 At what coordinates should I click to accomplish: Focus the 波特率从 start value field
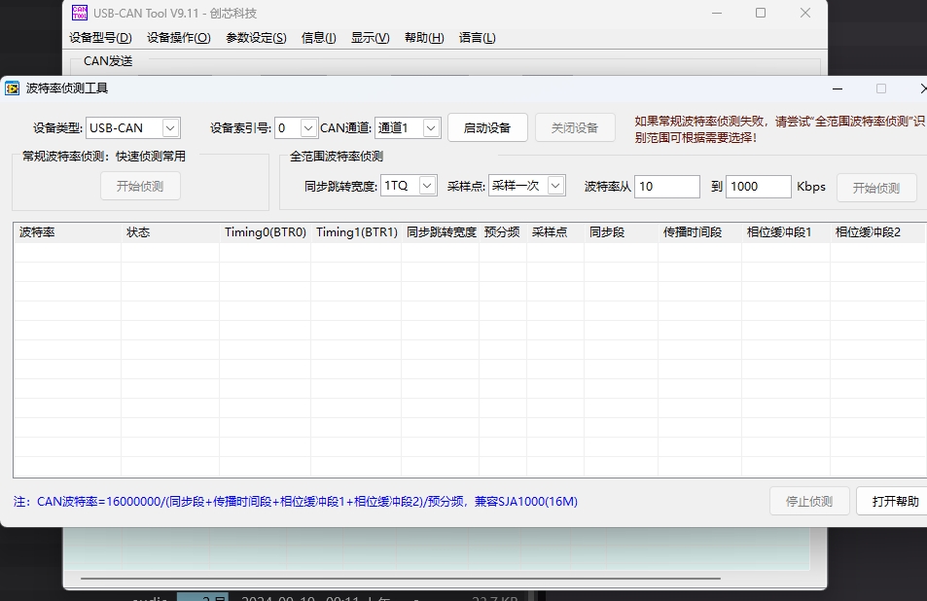click(x=667, y=187)
